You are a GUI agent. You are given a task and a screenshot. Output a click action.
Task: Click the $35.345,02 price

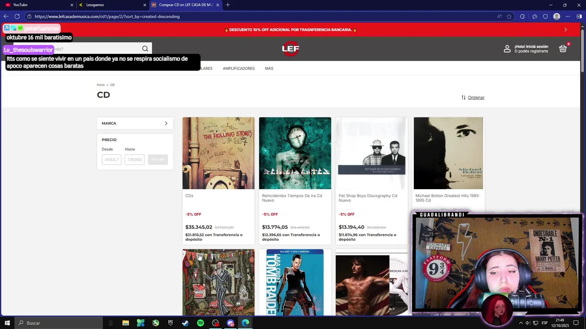(199, 227)
